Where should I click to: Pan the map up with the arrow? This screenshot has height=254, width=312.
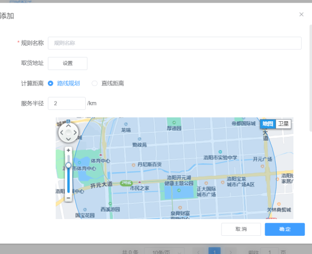tap(68, 126)
